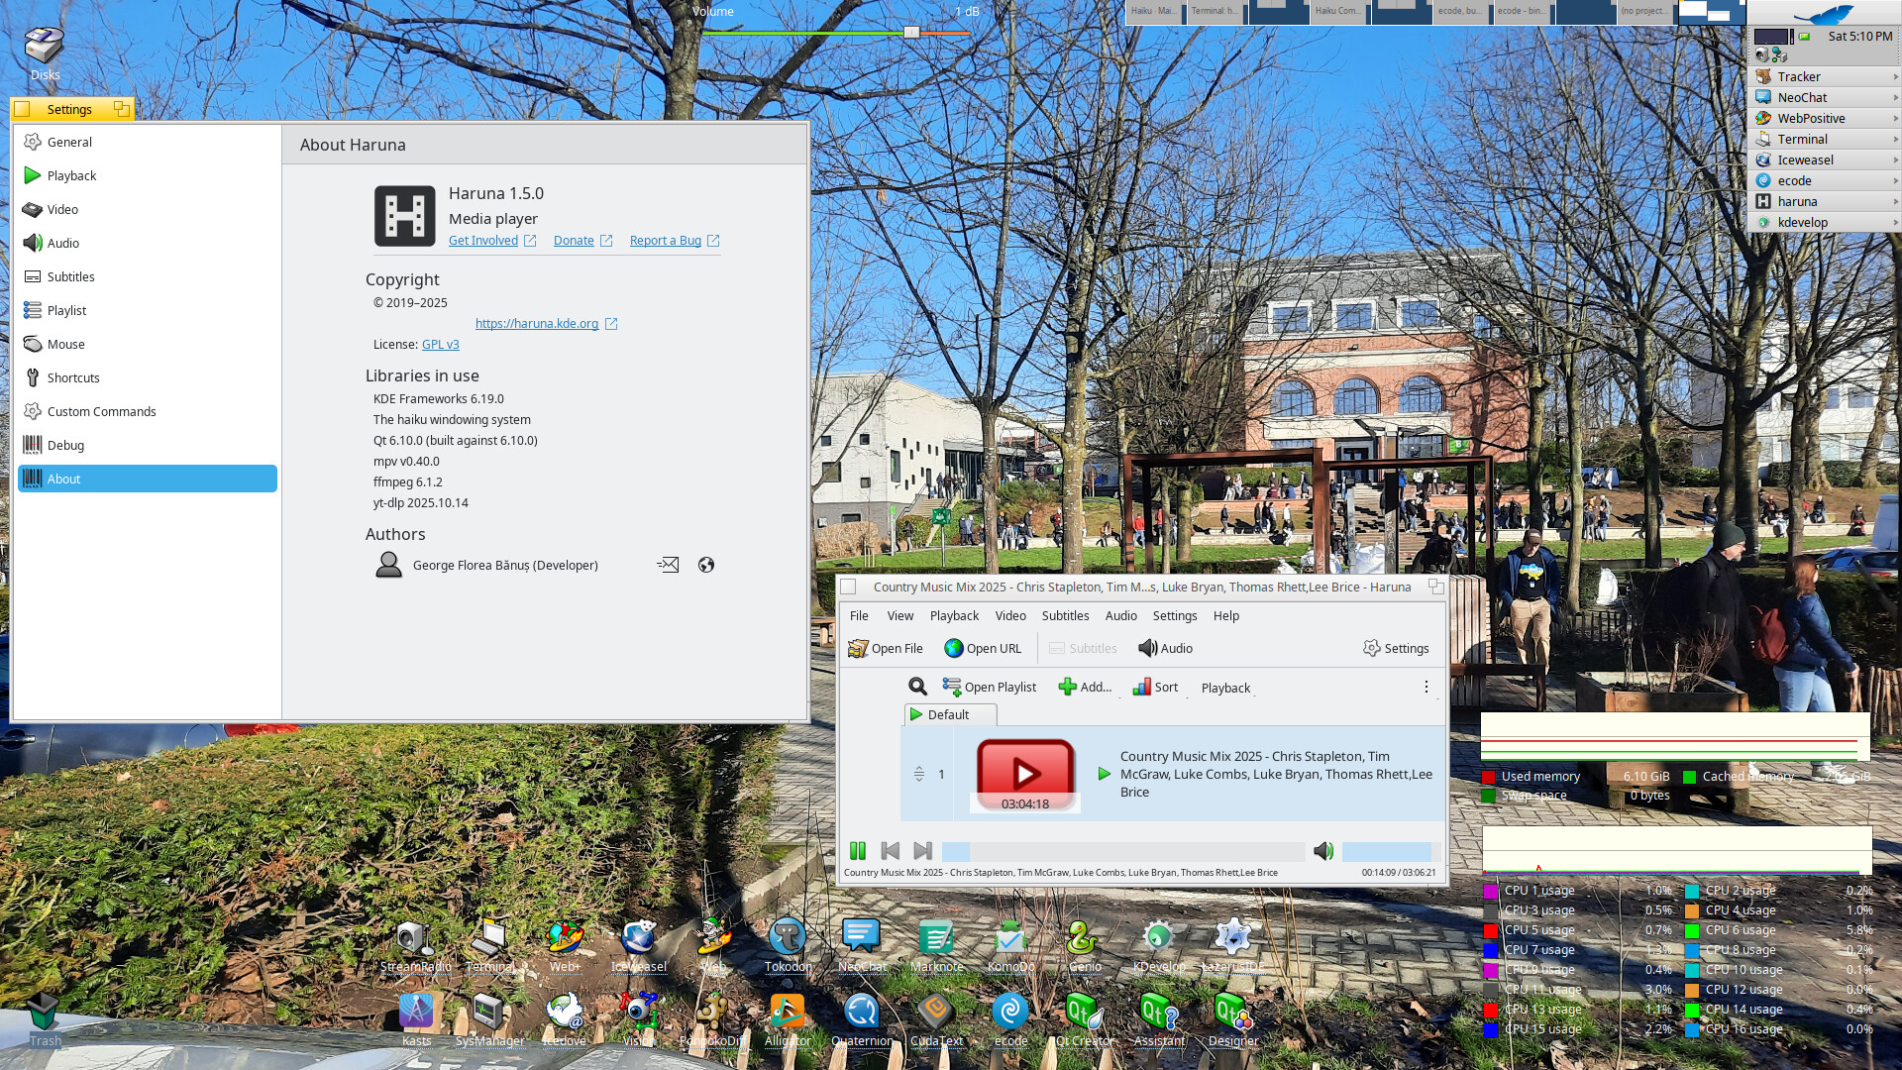Click the playlist search magnifier icon
1902x1070 pixels.
click(x=917, y=687)
